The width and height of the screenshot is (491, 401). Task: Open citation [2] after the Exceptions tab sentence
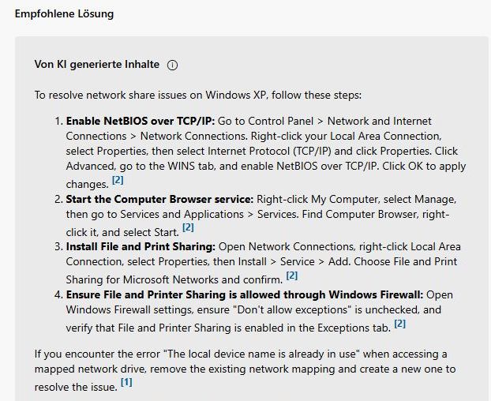[x=400, y=324]
